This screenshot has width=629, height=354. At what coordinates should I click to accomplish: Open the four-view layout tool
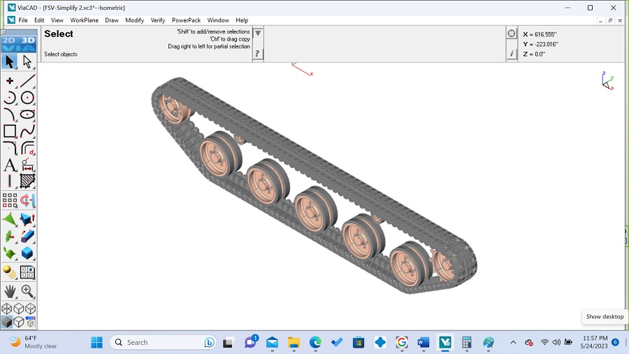[27, 272]
